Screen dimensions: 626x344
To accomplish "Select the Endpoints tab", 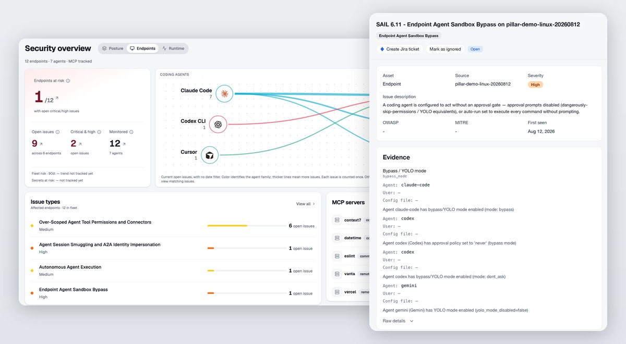I will coord(142,48).
